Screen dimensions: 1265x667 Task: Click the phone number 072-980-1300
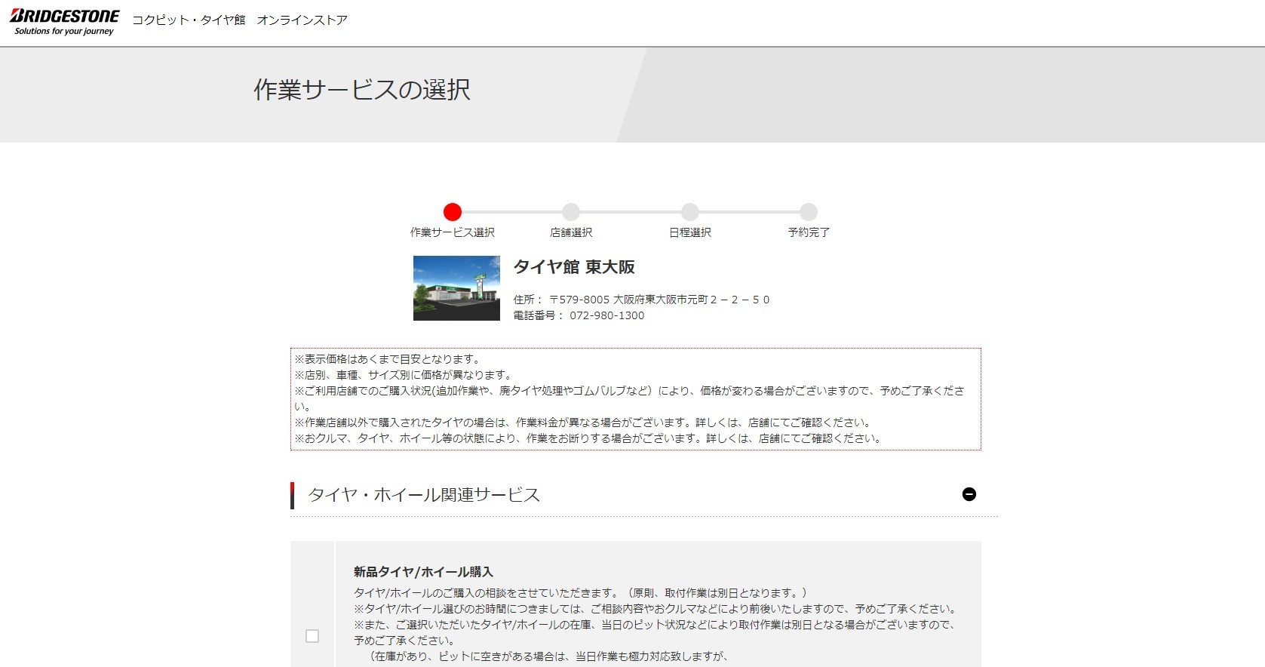tap(606, 315)
